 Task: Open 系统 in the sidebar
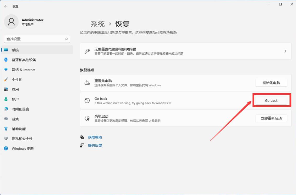pos(37,50)
